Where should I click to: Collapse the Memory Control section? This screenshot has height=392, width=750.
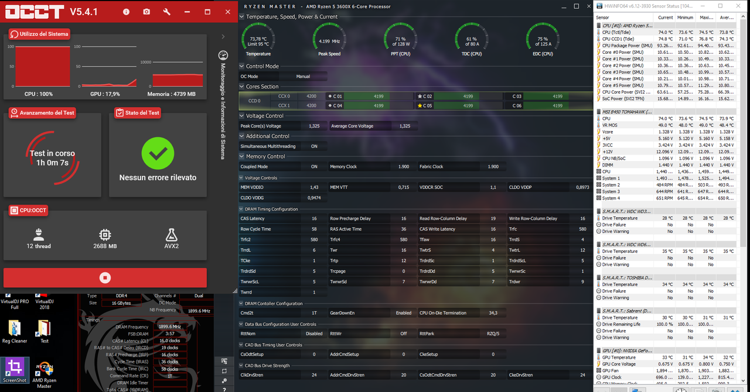242,156
